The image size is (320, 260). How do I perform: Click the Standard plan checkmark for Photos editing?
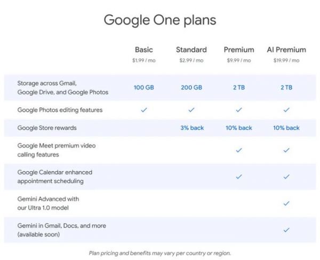pyautogui.click(x=191, y=110)
